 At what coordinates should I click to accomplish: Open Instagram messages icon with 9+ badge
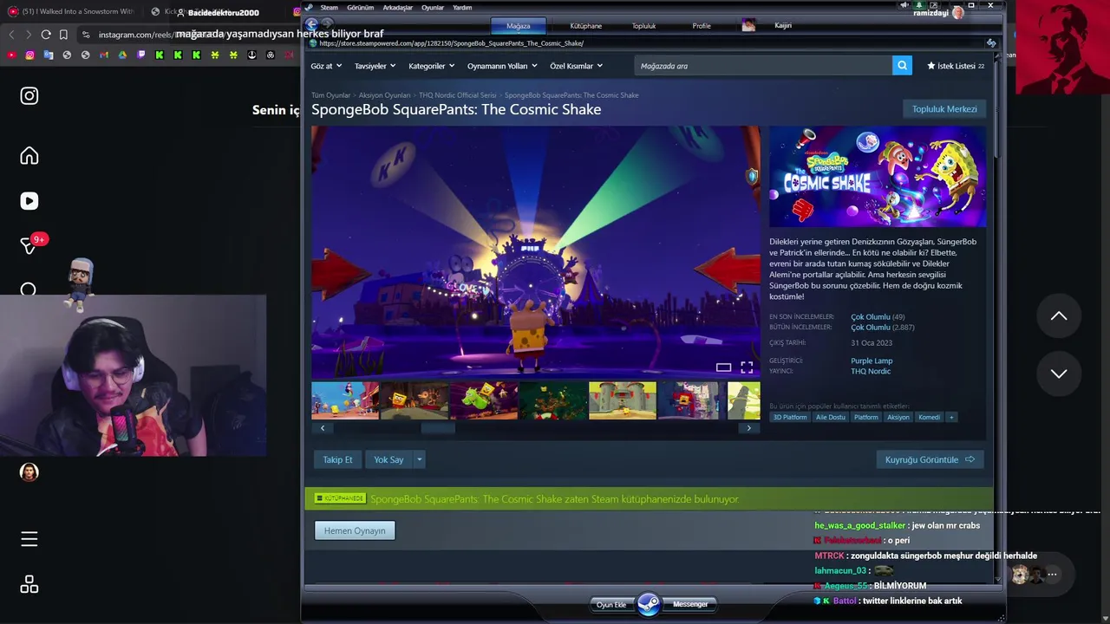tap(29, 246)
